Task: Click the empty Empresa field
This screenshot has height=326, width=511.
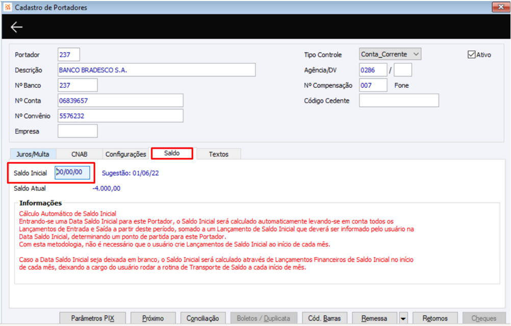Action: pos(78,131)
